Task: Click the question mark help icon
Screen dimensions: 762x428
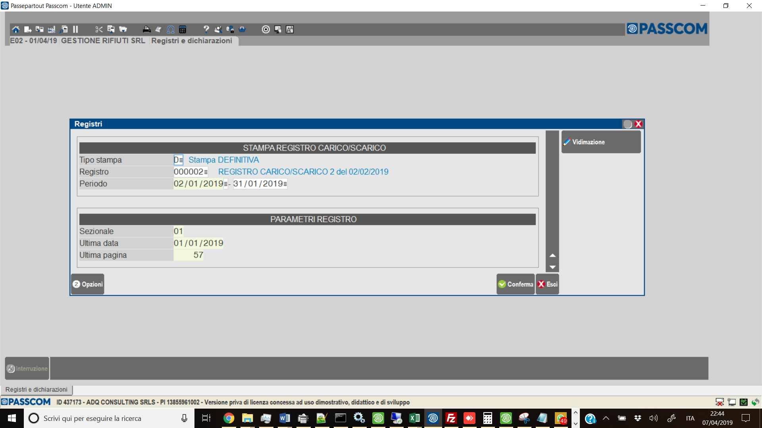Action: tap(206, 29)
